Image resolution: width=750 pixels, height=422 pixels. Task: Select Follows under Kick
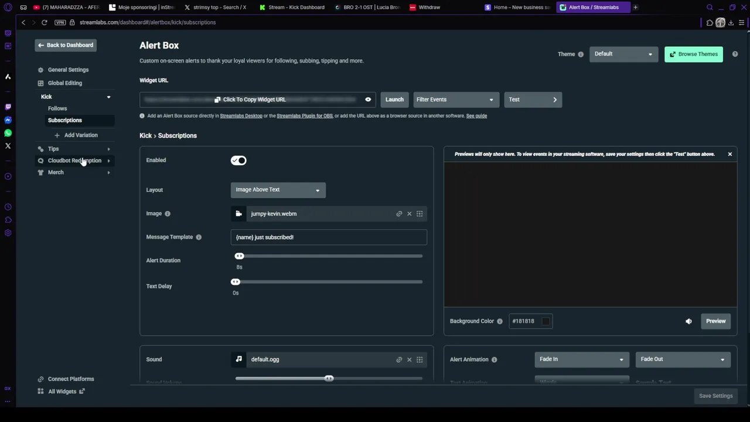(x=57, y=108)
